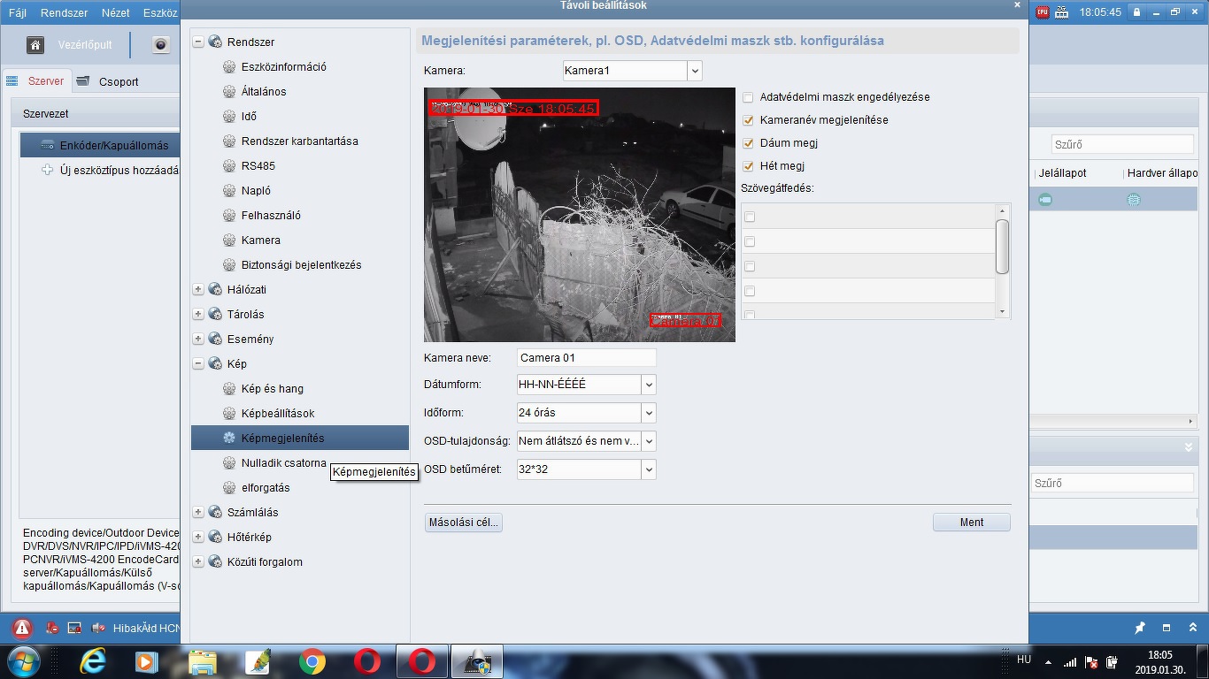Image resolution: width=1209 pixels, height=679 pixels.
Task: Click the memory usage icon beside CPU
Action: coord(1062,12)
